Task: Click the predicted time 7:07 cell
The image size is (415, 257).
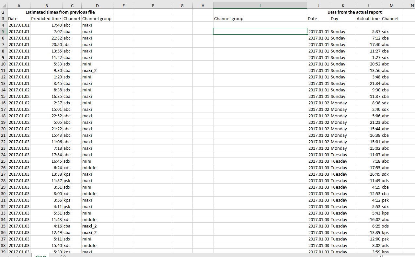Action: pos(47,31)
